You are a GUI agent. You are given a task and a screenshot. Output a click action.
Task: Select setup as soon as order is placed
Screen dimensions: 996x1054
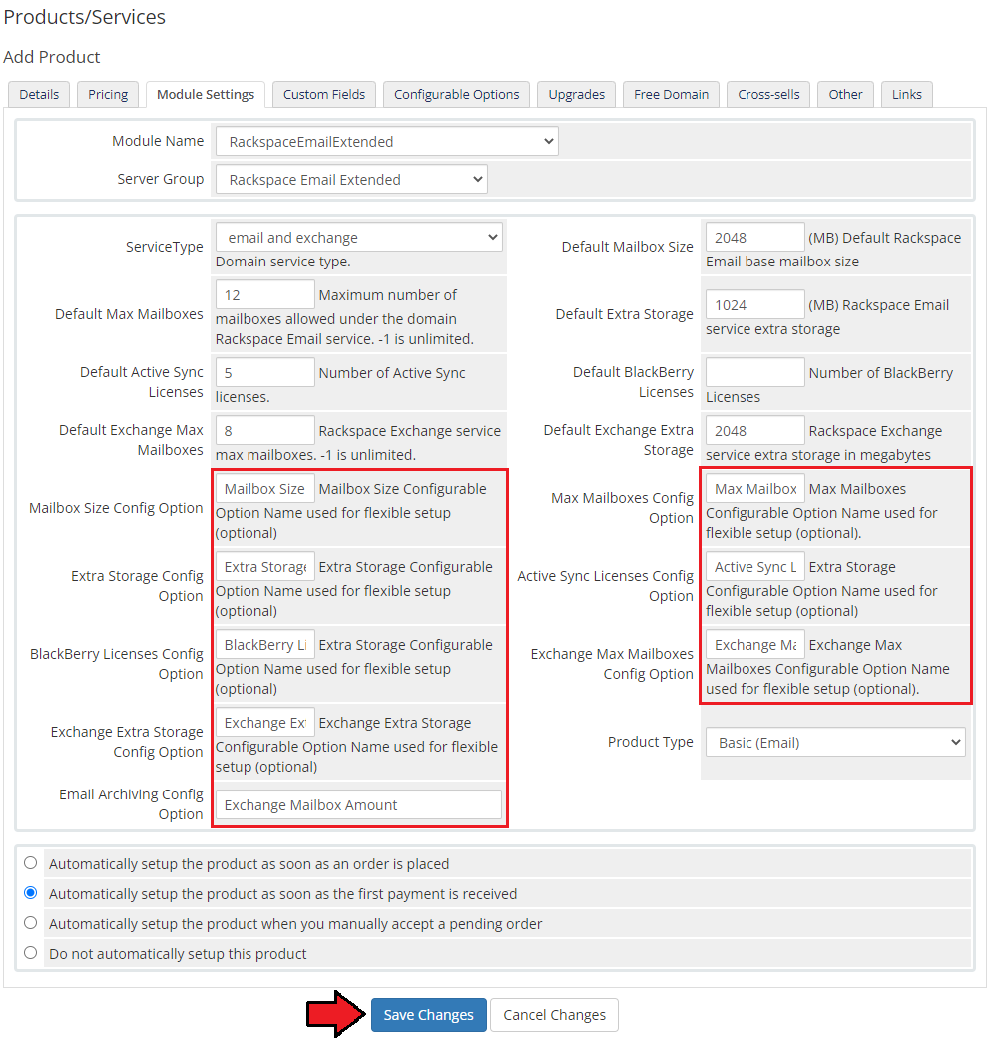(x=30, y=863)
